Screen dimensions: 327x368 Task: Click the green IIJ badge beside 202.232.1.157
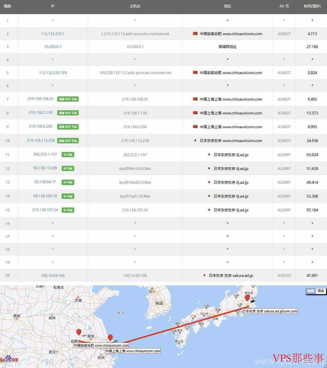(x=68, y=154)
